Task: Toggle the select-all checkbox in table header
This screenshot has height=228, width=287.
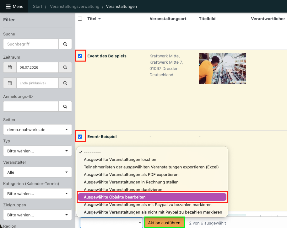Action: [x=80, y=19]
